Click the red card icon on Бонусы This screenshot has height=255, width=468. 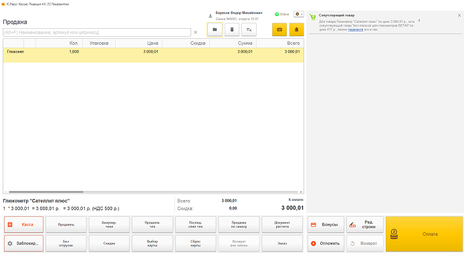(314, 224)
